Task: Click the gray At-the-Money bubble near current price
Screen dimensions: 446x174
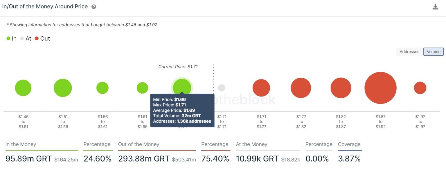Action: (222, 88)
